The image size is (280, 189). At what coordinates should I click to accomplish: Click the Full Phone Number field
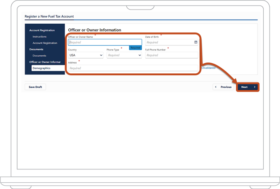point(171,55)
